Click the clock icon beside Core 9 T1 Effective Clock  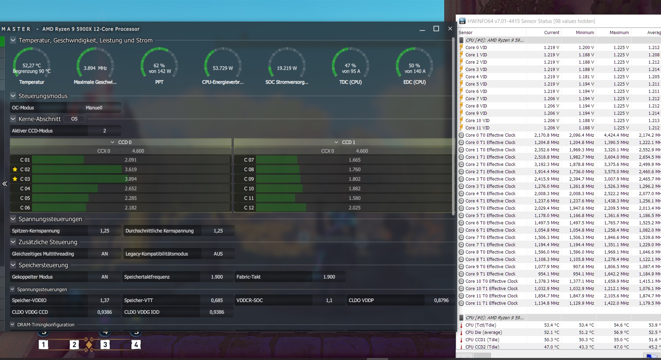[x=461, y=274]
